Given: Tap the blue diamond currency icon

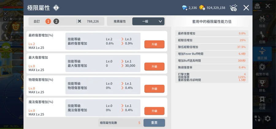Looking at the screenshot, I should point(185,8).
